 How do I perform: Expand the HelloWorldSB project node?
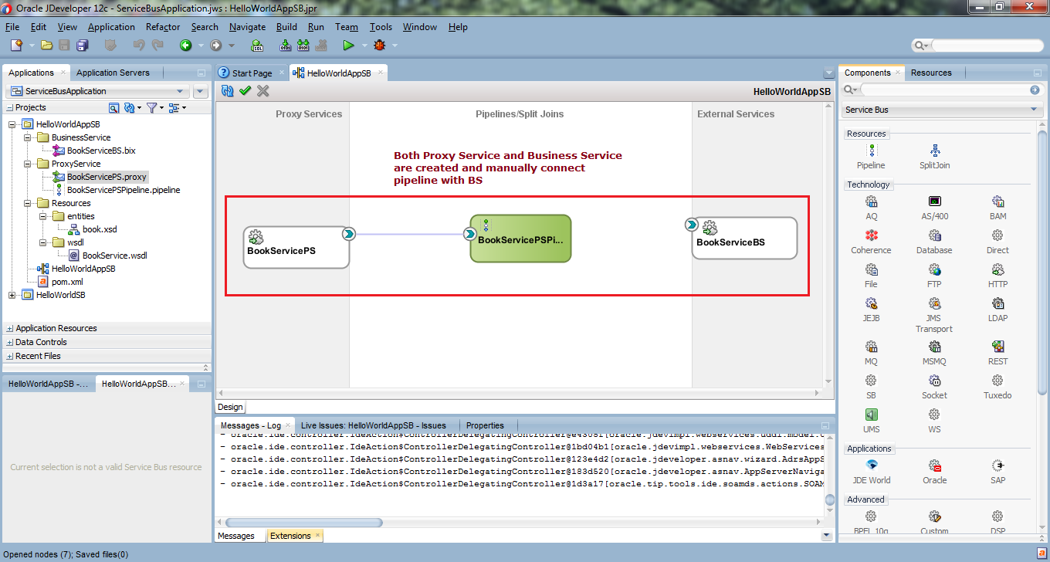tap(12, 295)
